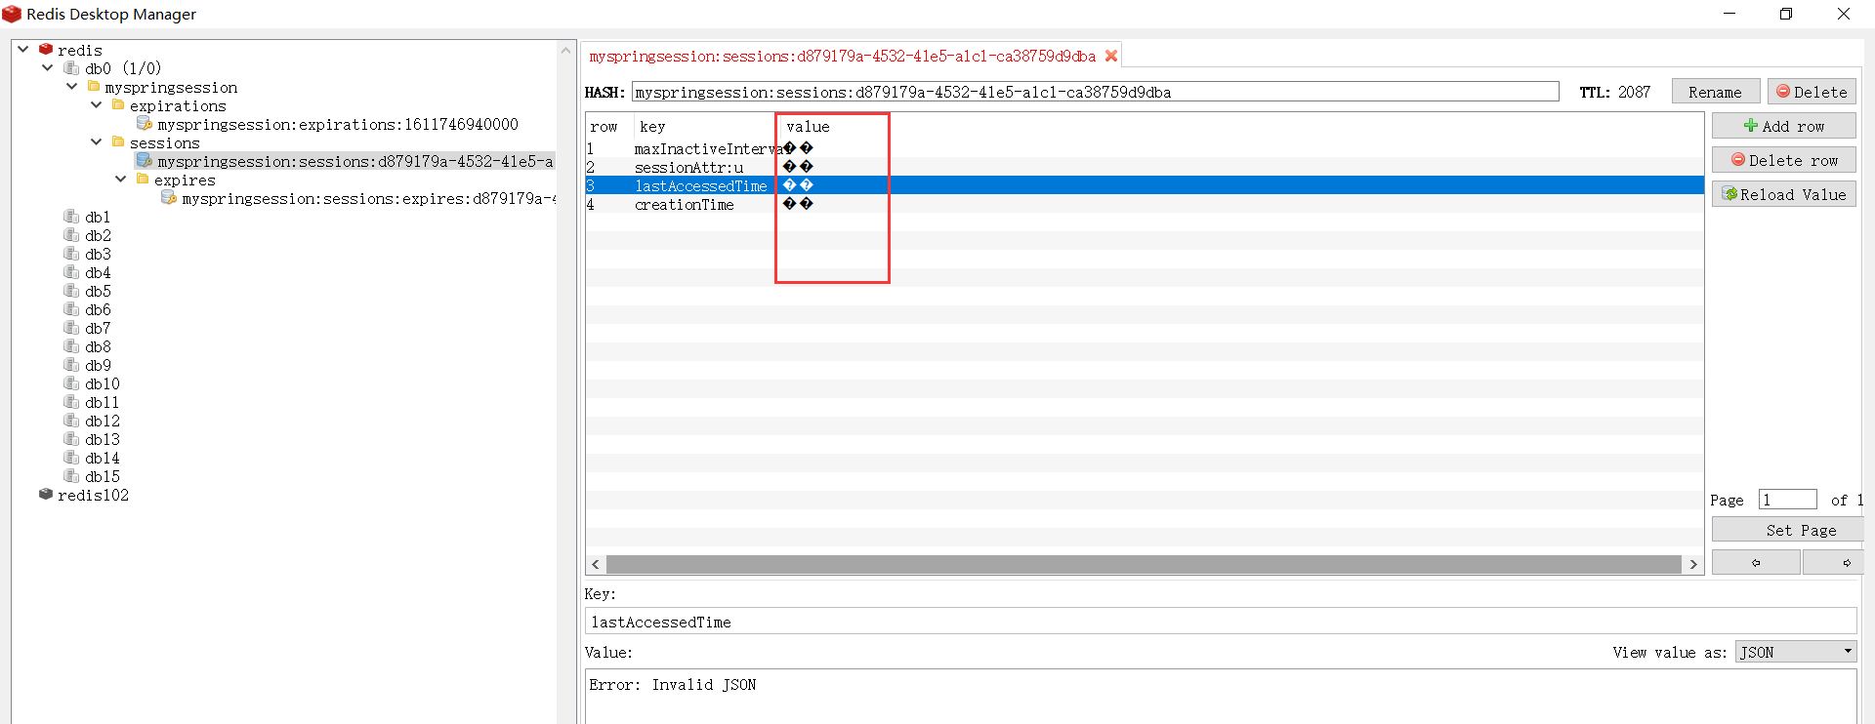Click the row column header
Image resolution: width=1875 pixels, height=724 pixels.
click(604, 127)
